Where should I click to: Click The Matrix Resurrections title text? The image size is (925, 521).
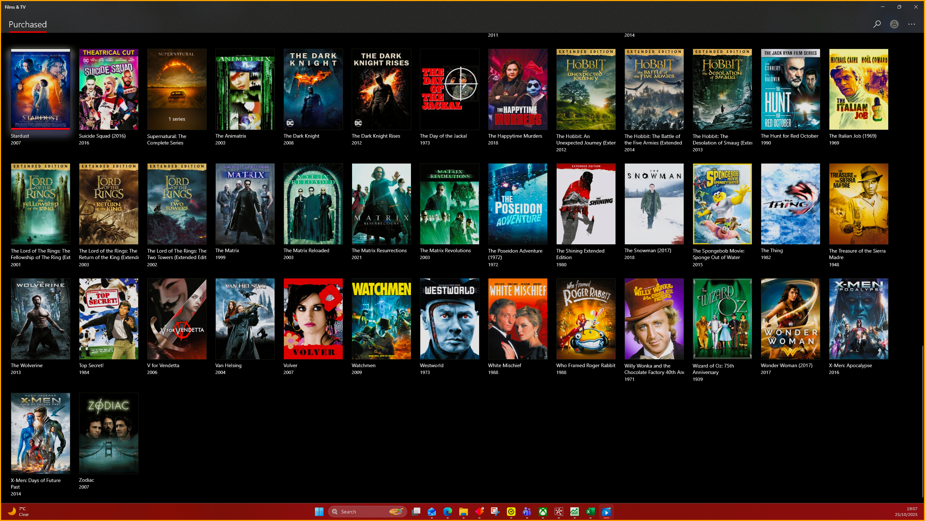(379, 250)
